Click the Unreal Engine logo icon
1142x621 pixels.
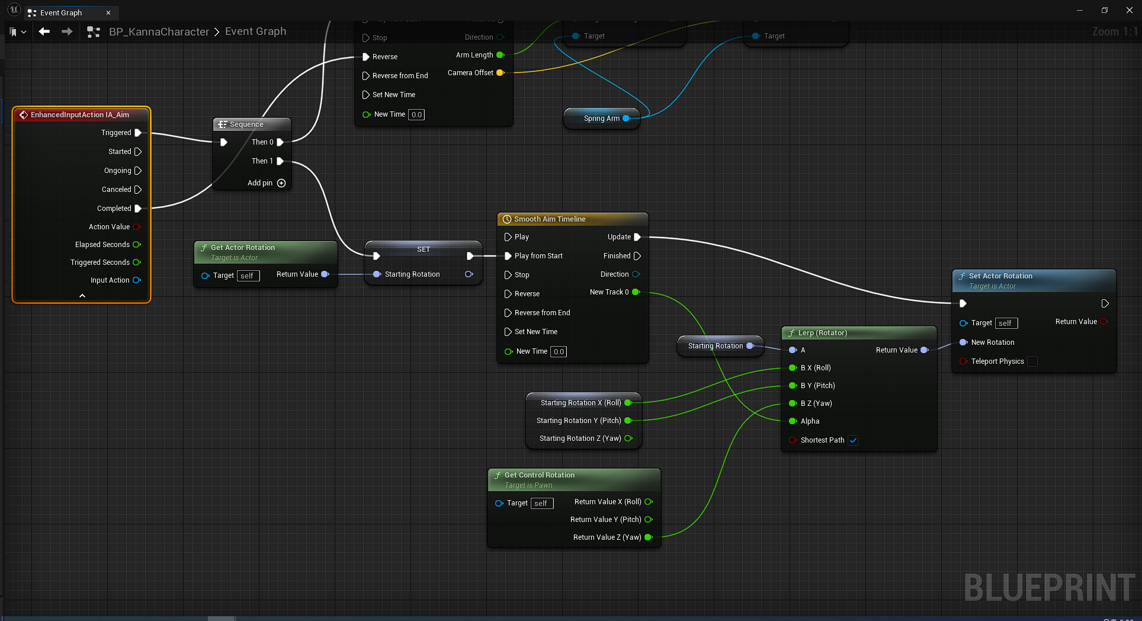pyautogui.click(x=14, y=10)
